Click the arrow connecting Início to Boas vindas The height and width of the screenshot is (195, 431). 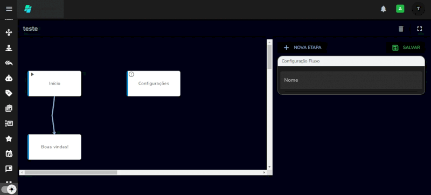53,115
